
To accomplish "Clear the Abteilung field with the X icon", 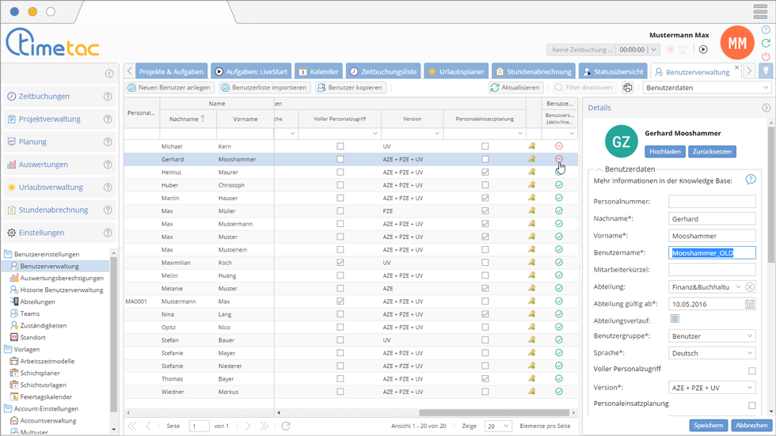I will [750, 287].
